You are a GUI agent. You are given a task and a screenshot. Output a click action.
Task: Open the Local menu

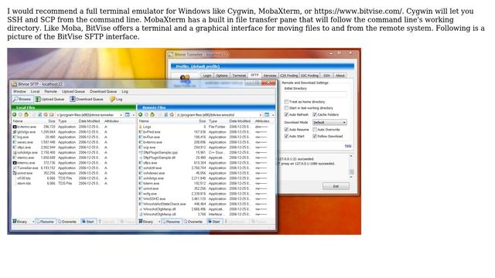point(35,91)
